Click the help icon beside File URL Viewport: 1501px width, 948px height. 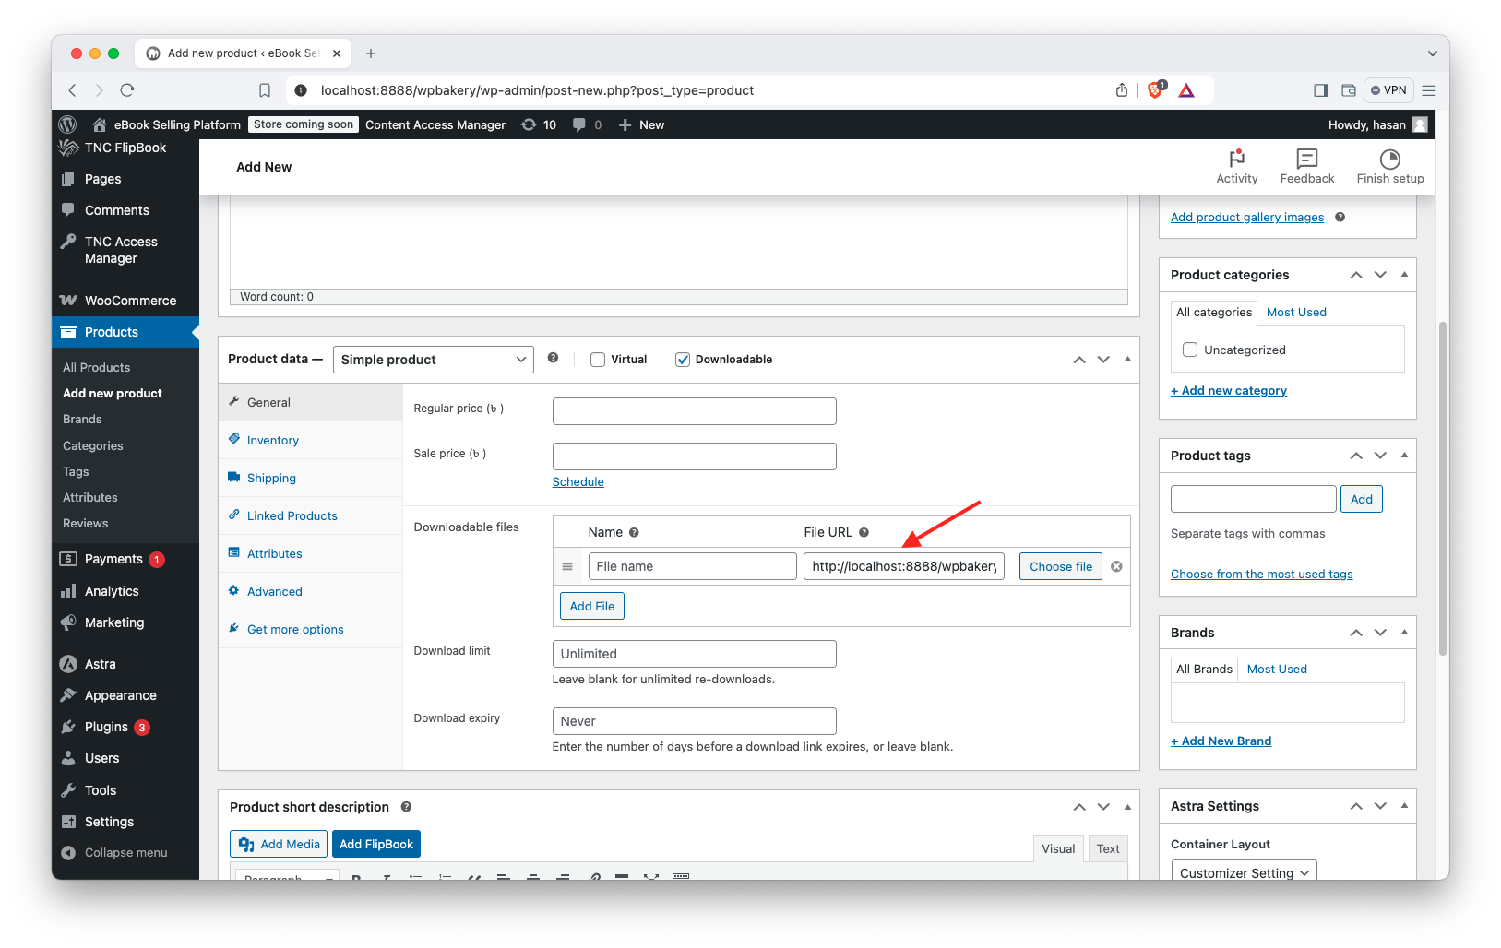coord(864,532)
